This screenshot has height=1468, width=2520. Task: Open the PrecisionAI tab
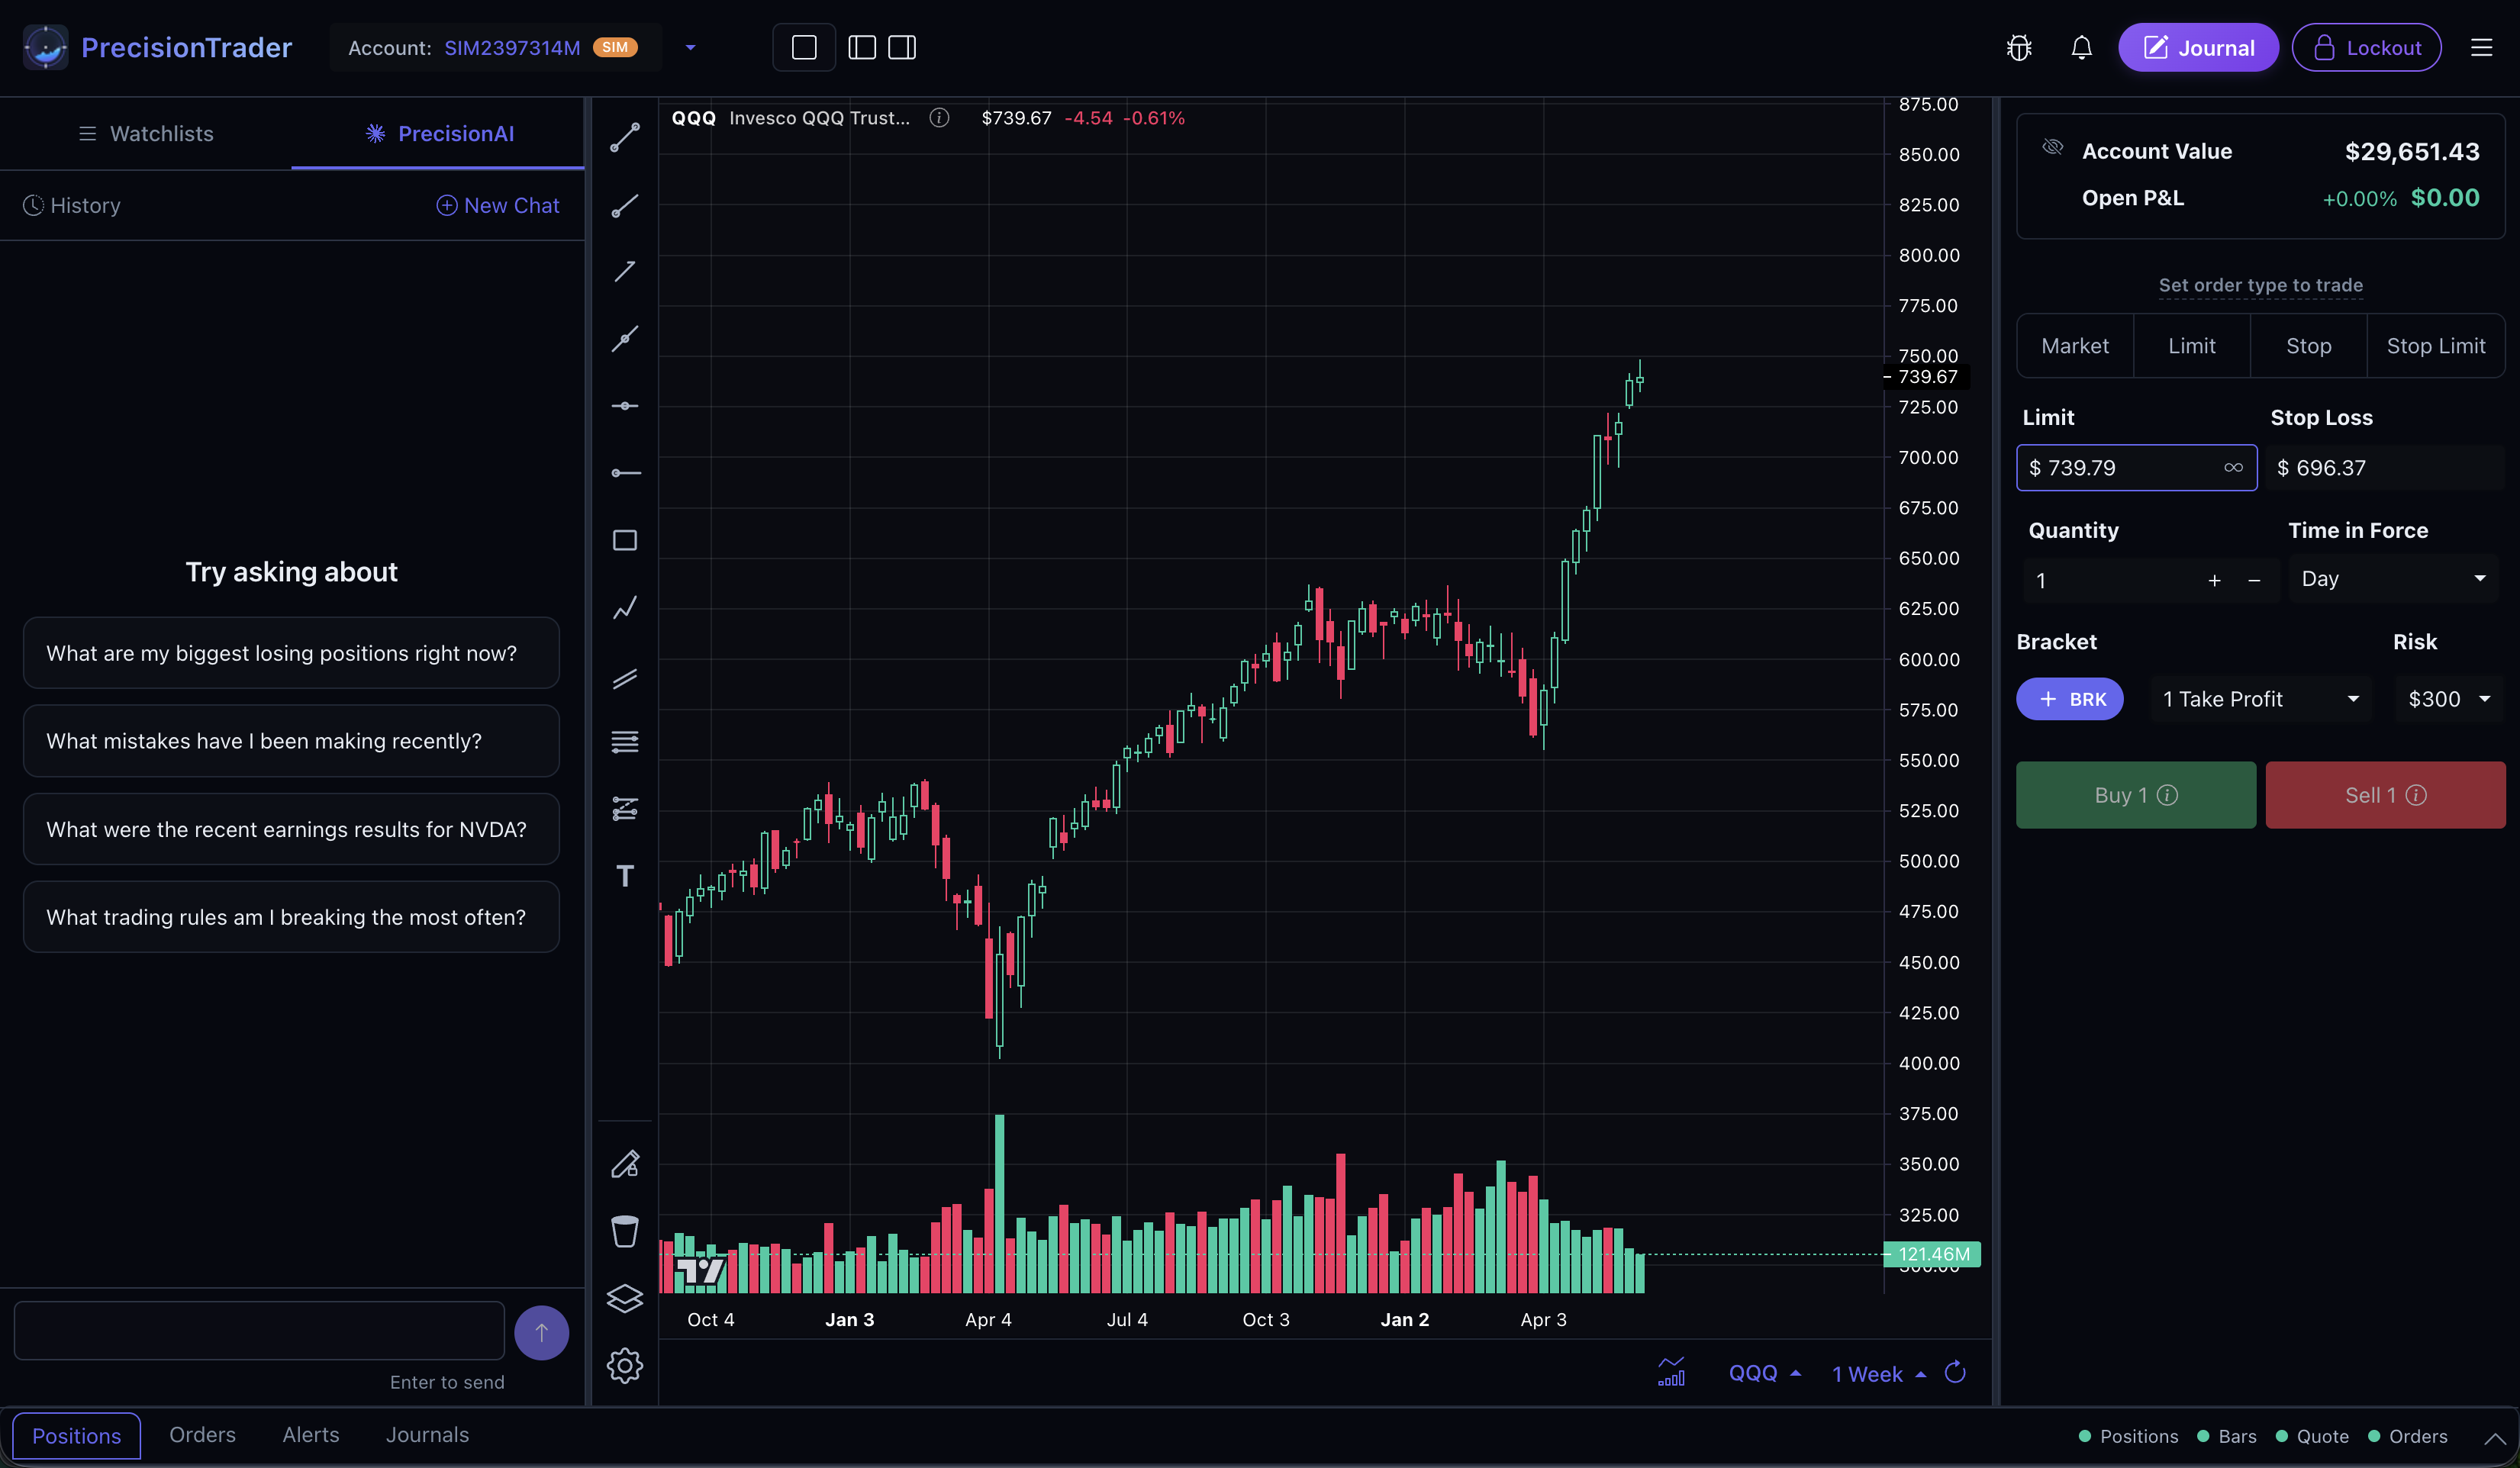point(439,134)
